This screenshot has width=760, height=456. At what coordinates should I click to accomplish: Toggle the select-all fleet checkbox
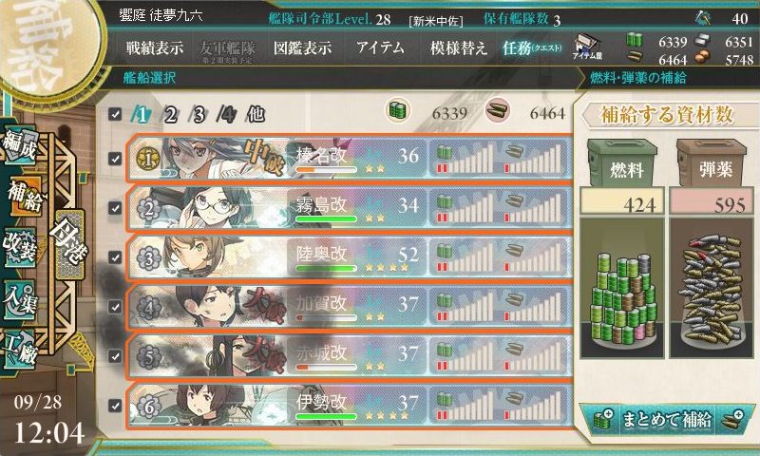pyautogui.click(x=115, y=114)
